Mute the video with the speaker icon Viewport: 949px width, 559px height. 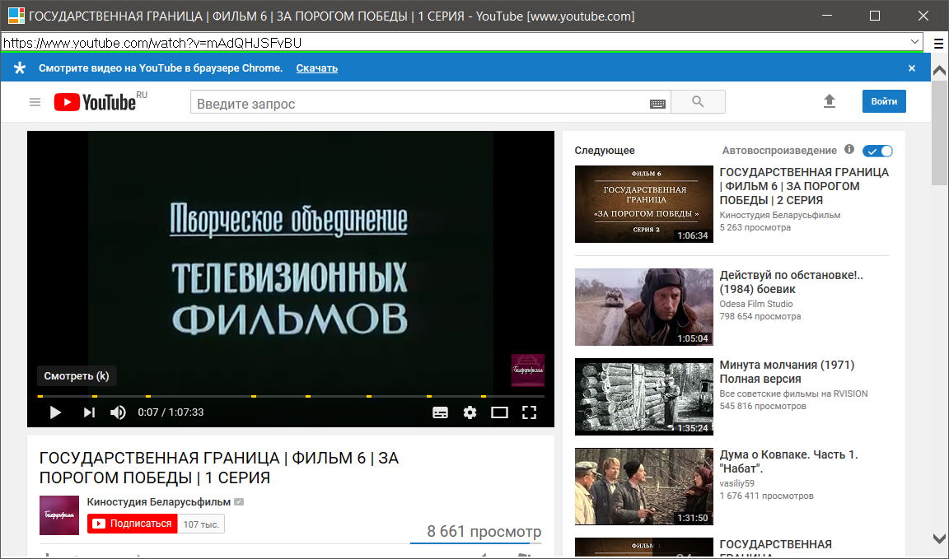coord(118,412)
